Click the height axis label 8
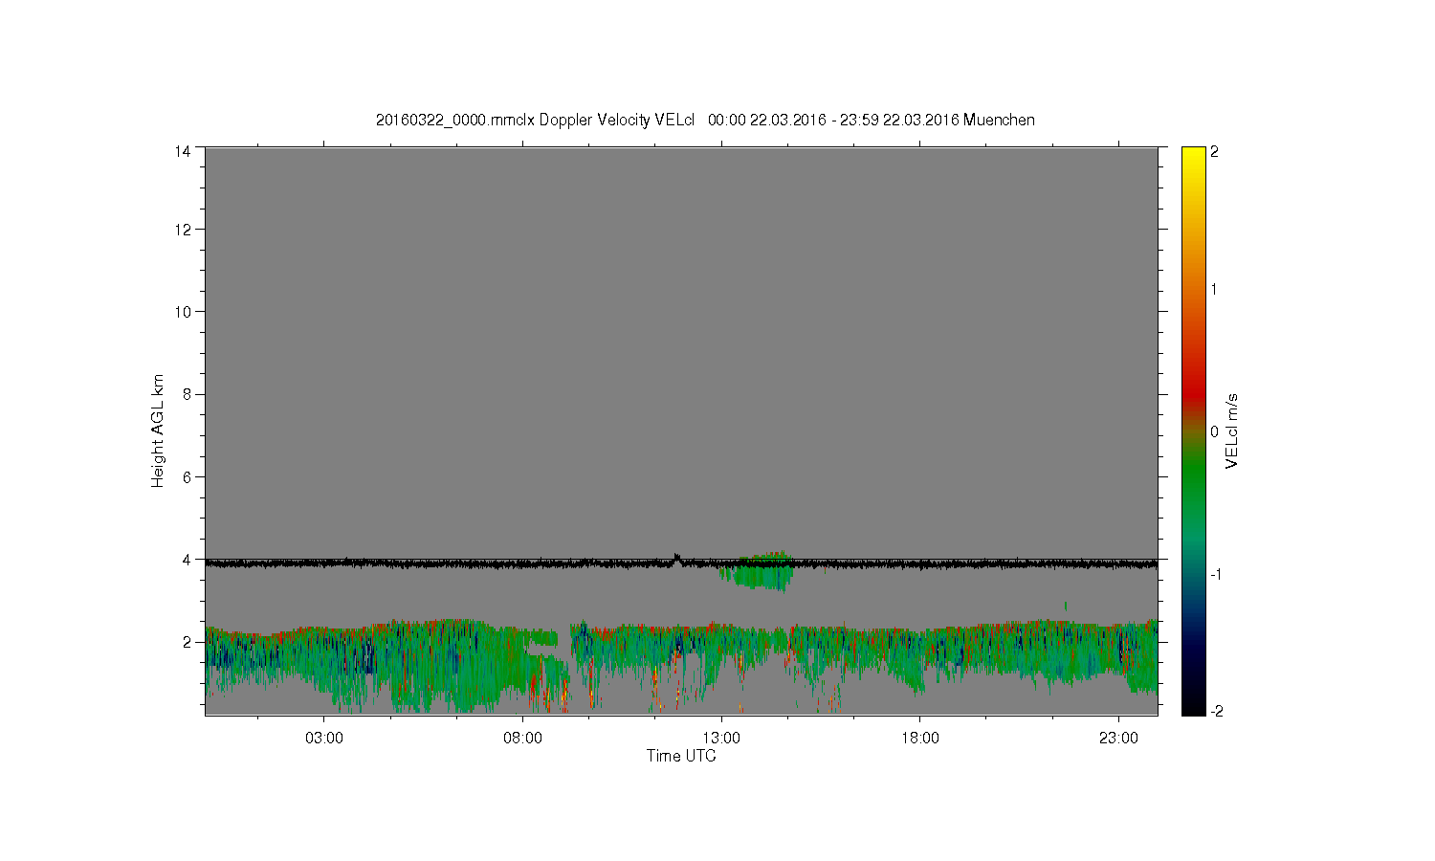The height and width of the screenshot is (861, 1435). (x=187, y=394)
